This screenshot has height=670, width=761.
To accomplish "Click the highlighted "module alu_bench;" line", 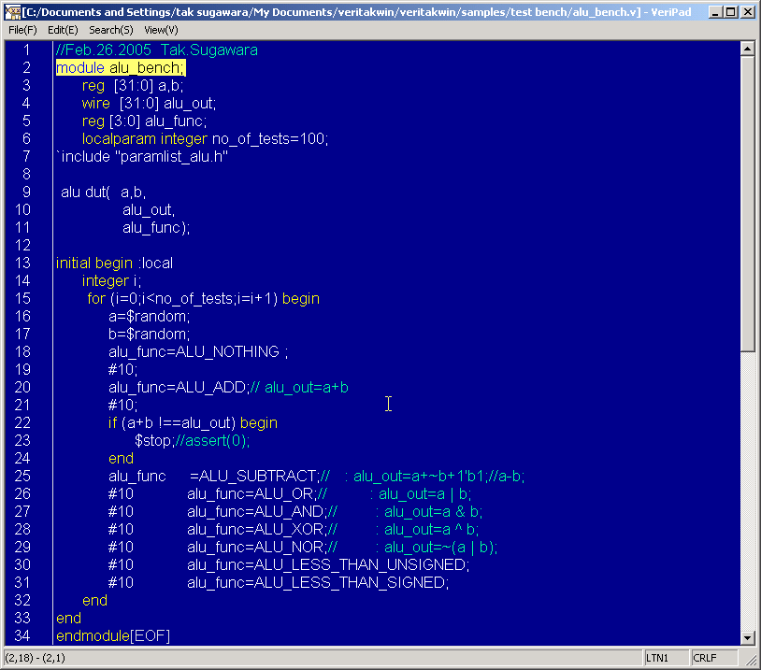I will click(121, 68).
